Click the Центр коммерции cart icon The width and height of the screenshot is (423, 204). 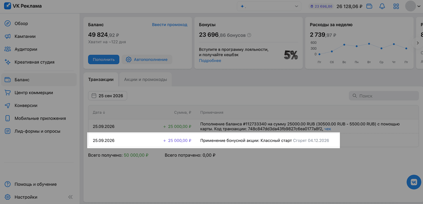[8, 93]
